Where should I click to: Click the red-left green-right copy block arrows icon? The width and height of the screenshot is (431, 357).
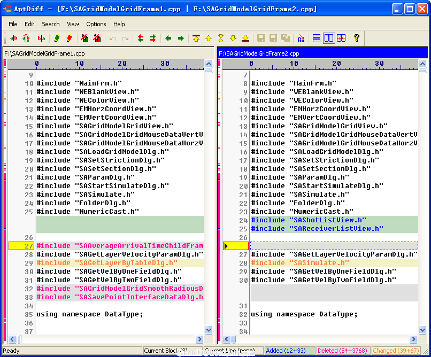tap(141, 38)
